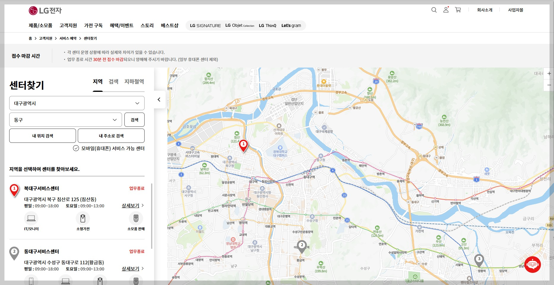Select red map marker number 1
The image size is (554, 285).
243,146
